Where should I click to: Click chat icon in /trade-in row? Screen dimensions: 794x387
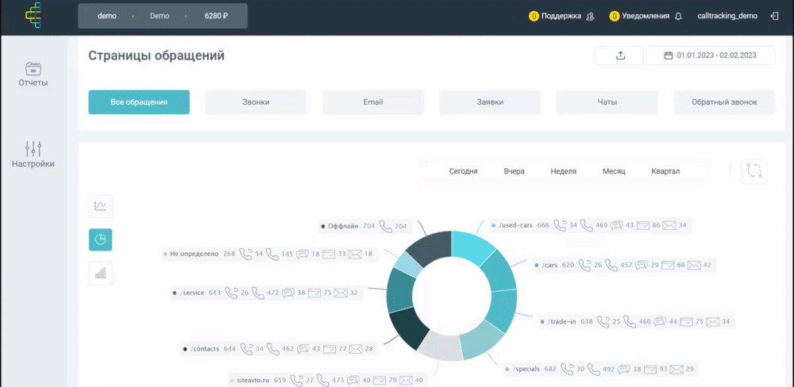point(660,321)
